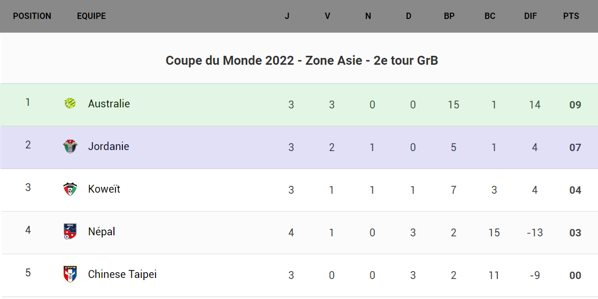Viewport: 598px width, 299px height.
Task: Open the Chinese Taipei team name
Action: pyautogui.click(x=122, y=274)
